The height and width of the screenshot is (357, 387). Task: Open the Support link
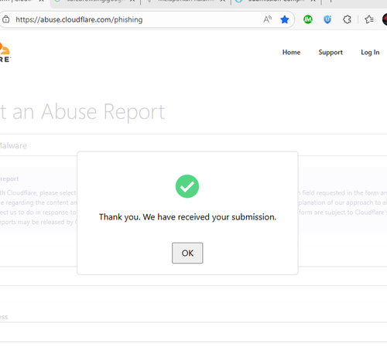(x=330, y=53)
